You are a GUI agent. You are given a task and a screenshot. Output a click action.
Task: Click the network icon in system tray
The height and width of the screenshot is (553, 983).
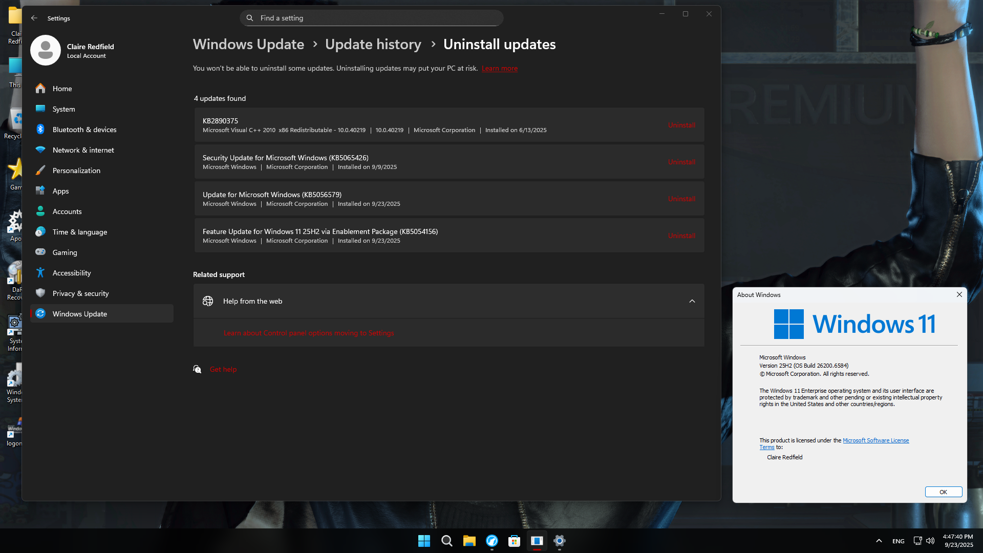coord(917,541)
